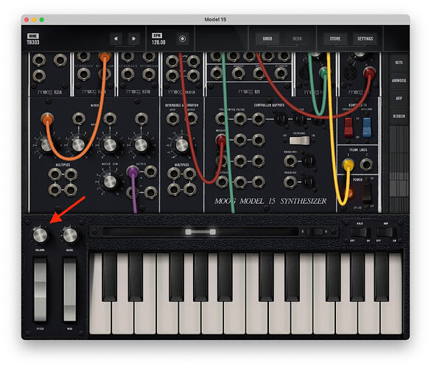Click the purple cable plug in mixer outputs
Image resolution: width=431 pixels, height=368 pixels.
pyautogui.click(x=133, y=172)
